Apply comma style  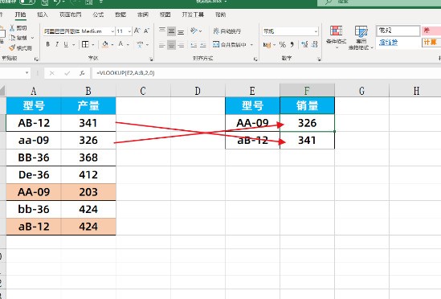[292, 44]
